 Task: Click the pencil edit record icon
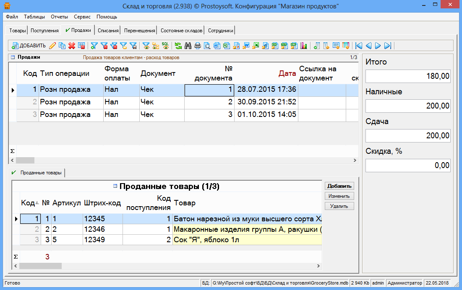coord(52,46)
